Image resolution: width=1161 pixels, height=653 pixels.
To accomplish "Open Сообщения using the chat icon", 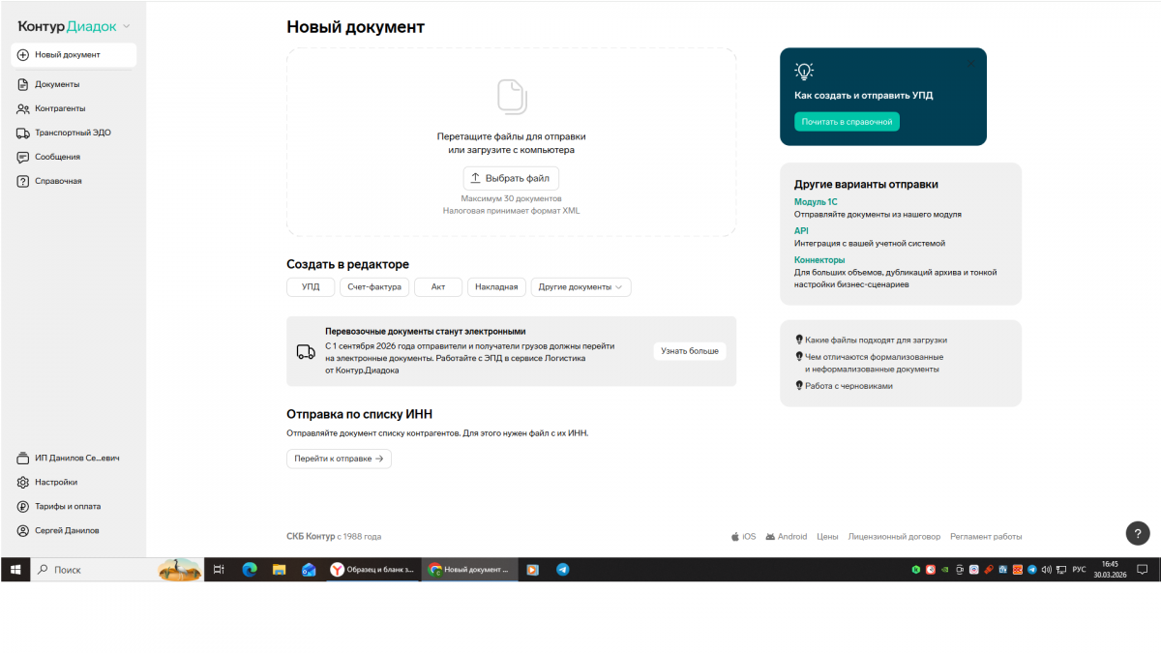I will [x=23, y=157].
